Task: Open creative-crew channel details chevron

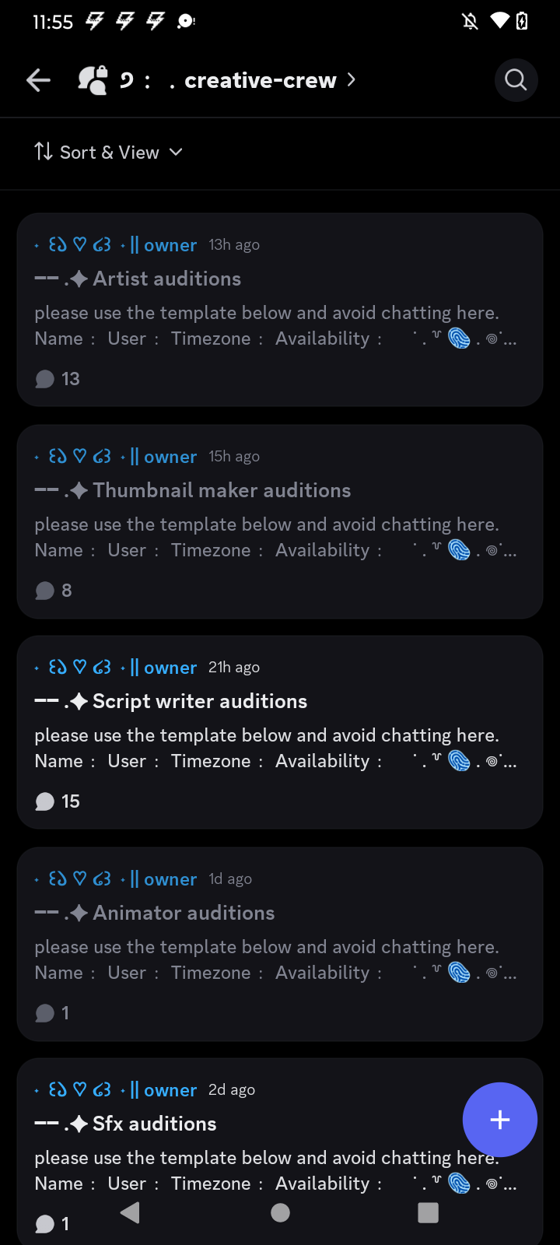Action: click(352, 80)
